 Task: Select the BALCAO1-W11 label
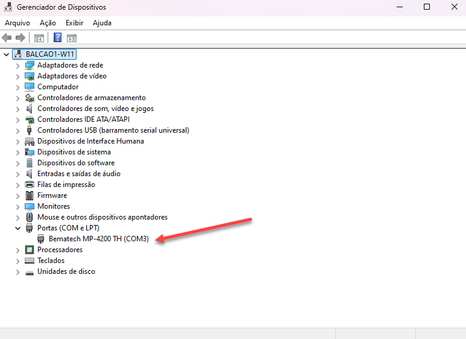[x=49, y=54]
